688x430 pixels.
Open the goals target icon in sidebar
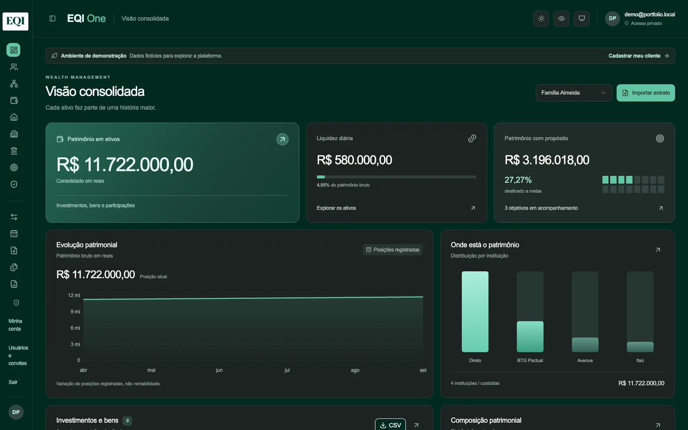(x=14, y=167)
